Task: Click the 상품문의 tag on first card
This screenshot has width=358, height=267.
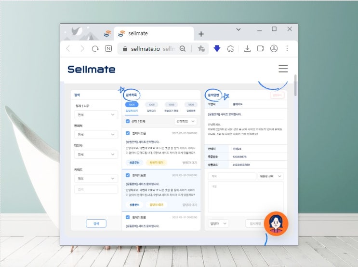Action: point(134,163)
